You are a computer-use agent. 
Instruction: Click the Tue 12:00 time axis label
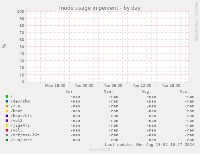(x=142, y=86)
